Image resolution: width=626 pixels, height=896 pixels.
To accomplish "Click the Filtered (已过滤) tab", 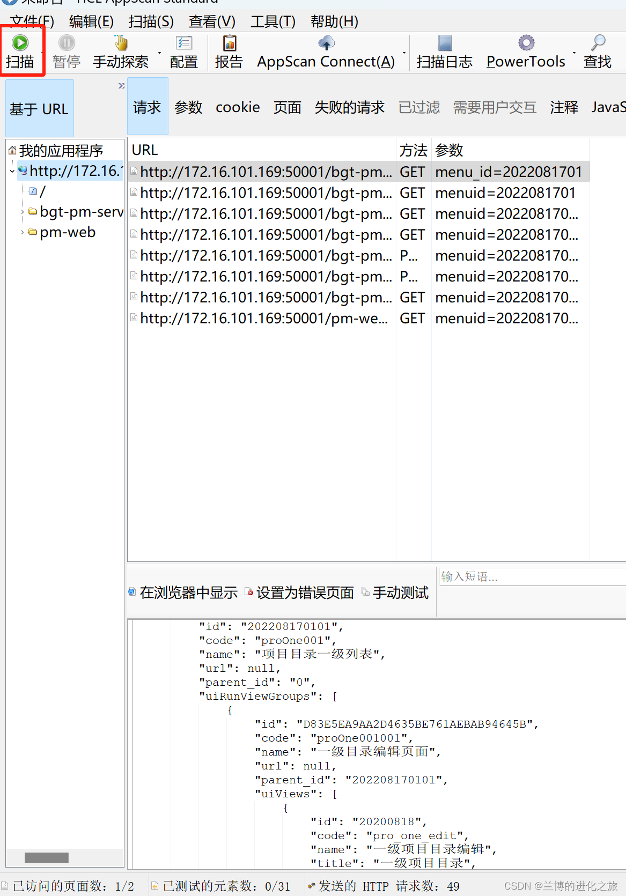I will tap(419, 107).
